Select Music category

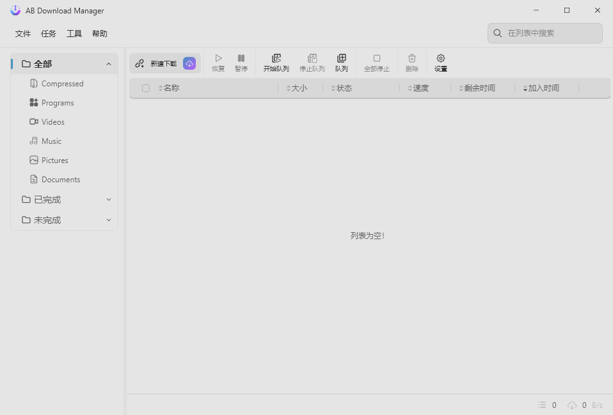[x=65, y=141]
